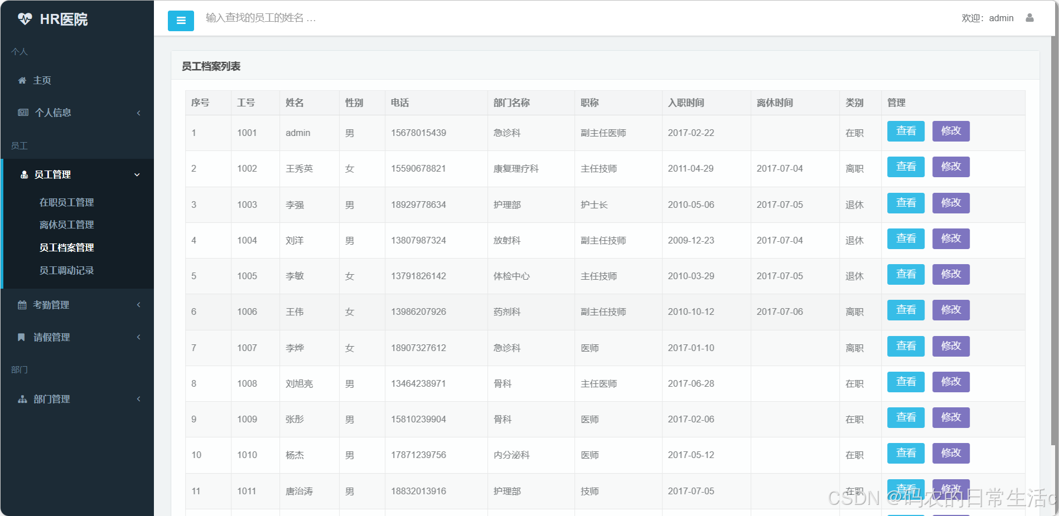Click 查看 for employee admin
1059x516 pixels.
(905, 131)
